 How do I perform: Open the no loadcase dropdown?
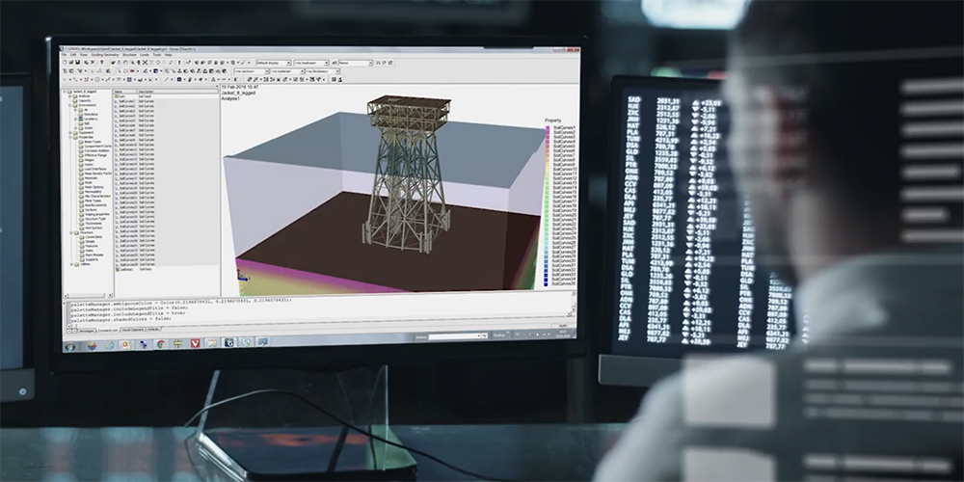(311, 63)
